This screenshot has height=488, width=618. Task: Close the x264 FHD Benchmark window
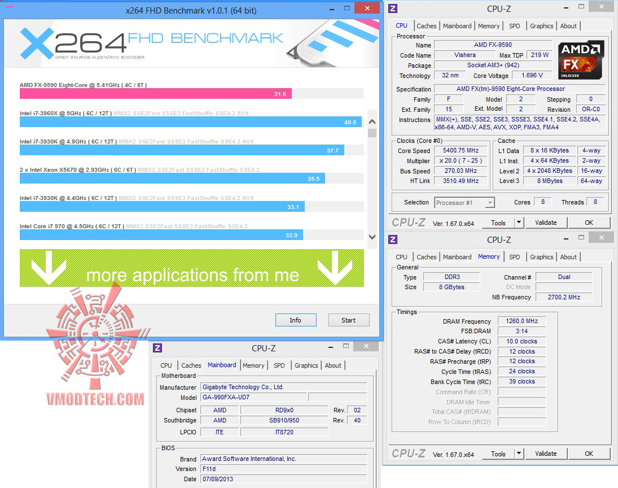[367, 8]
